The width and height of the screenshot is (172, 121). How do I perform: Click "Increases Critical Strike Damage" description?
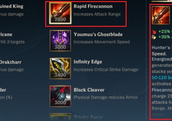[x=106, y=70]
